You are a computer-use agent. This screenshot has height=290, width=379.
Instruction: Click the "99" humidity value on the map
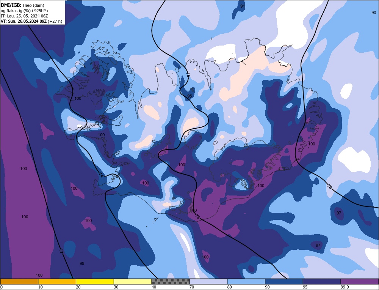(82, 263)
